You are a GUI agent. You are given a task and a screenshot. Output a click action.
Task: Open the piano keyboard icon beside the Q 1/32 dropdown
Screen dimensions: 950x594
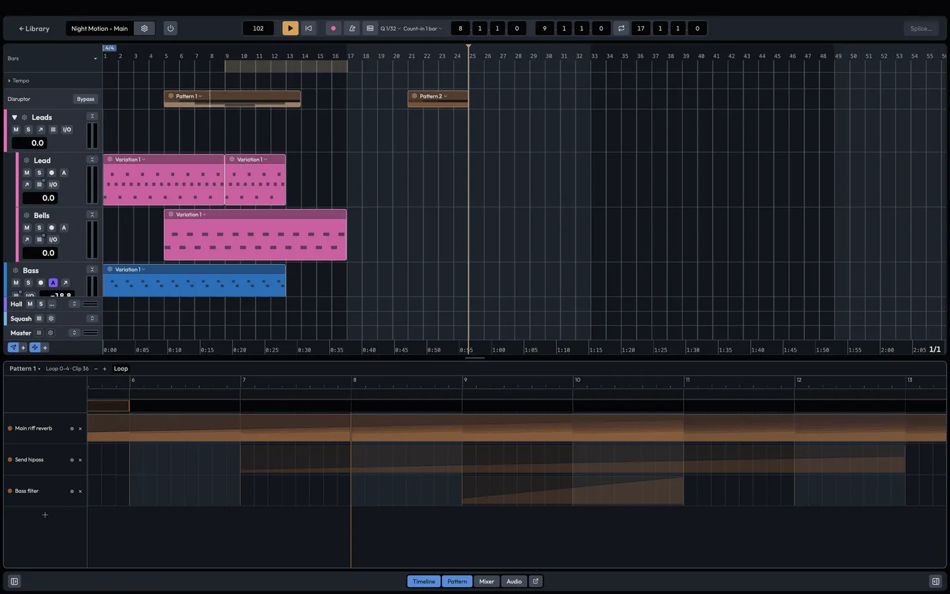[x=370, y=28]
